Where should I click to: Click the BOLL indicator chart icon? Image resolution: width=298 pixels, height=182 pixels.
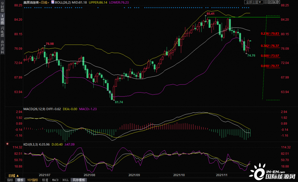coord(53,2)
